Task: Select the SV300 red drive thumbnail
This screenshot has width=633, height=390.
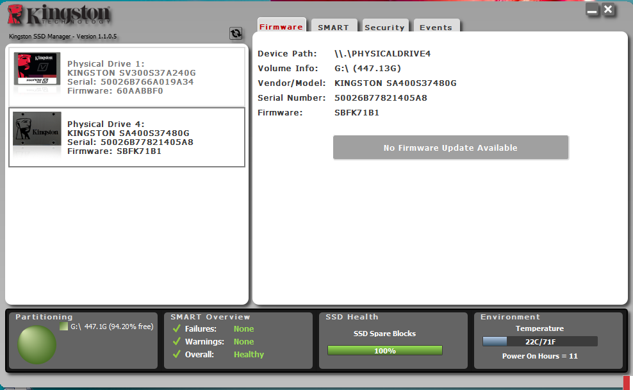Action: click(x=37, y=69)
